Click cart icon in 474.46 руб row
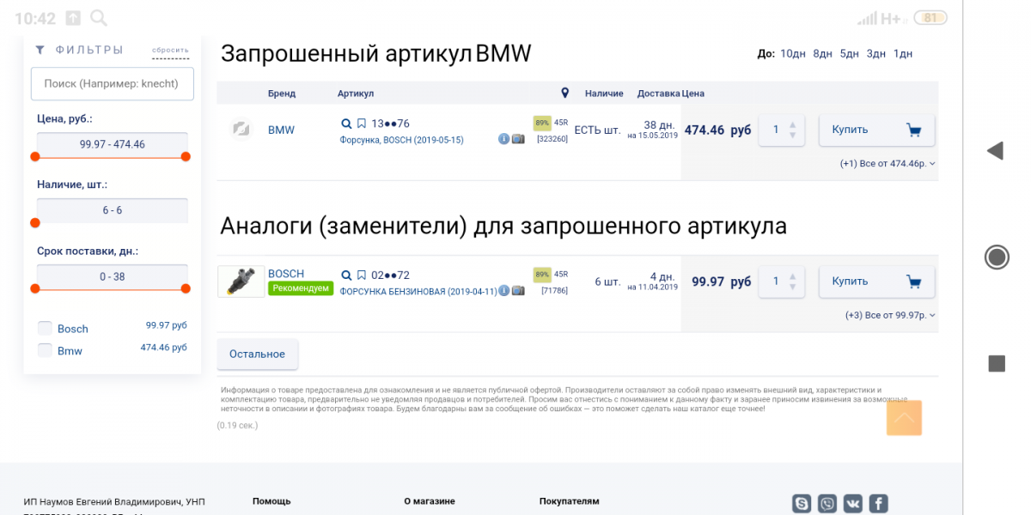This screenshot has width=1031, height=515. point(913,130)
